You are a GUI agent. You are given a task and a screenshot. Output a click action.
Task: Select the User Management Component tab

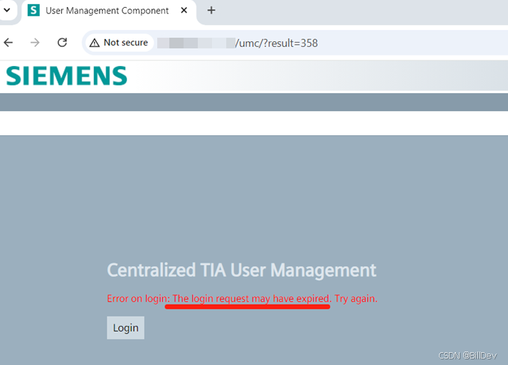(x=107, y=11)
